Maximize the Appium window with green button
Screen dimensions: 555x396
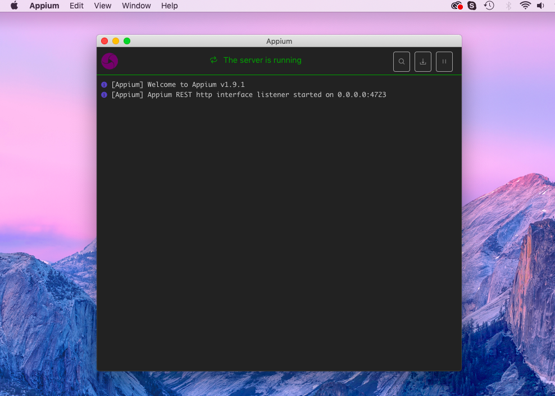[x=127, y=41]
